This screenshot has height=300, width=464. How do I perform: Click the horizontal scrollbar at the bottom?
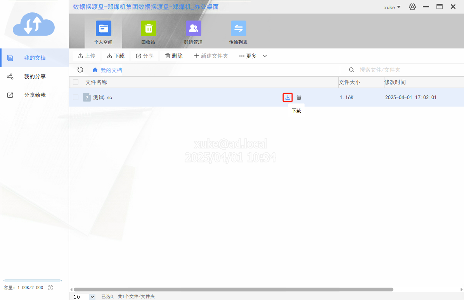click(x=233, y=290)
